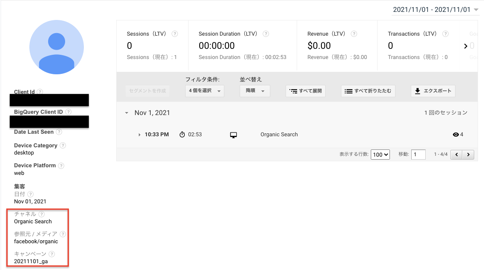Click the stopwatch icon beside 02:53
Screen dimensions: 484x270
(182, 135)
